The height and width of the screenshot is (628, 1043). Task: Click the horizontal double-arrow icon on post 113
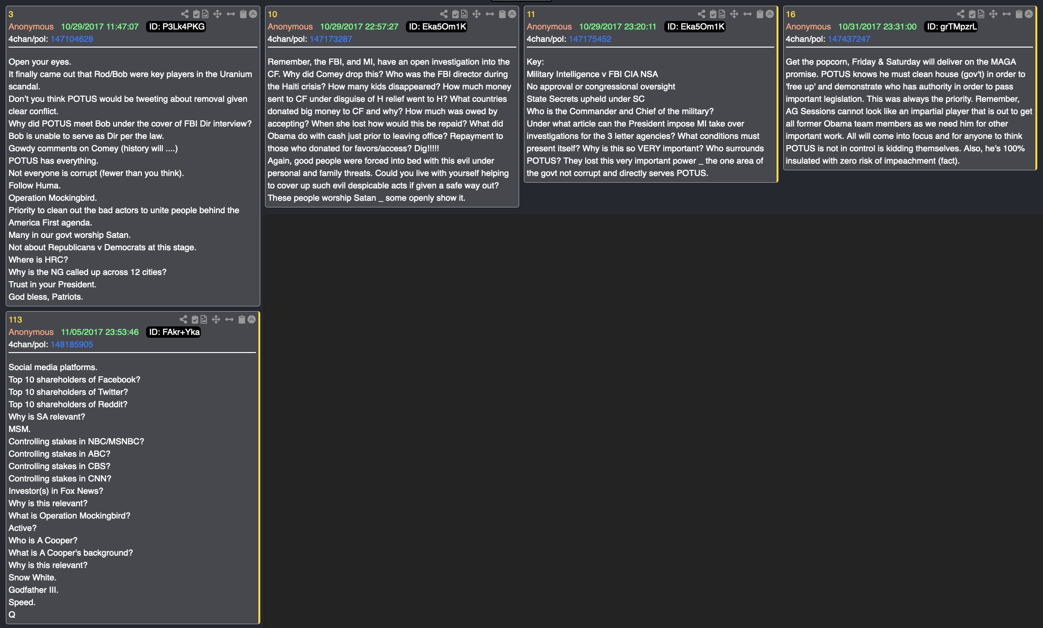coord(229,320)
